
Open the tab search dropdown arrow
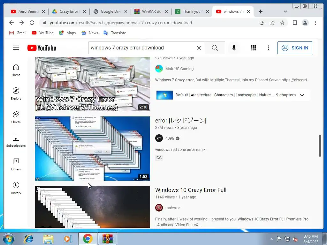pyautogui.click(x=285, y=11)
